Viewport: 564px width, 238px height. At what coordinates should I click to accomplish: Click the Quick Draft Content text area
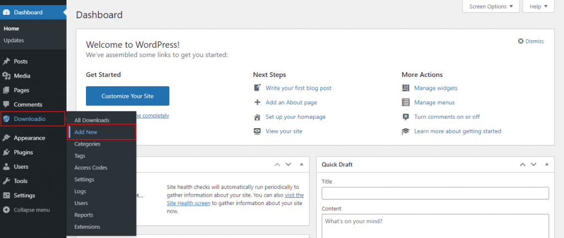pos(435,226)
